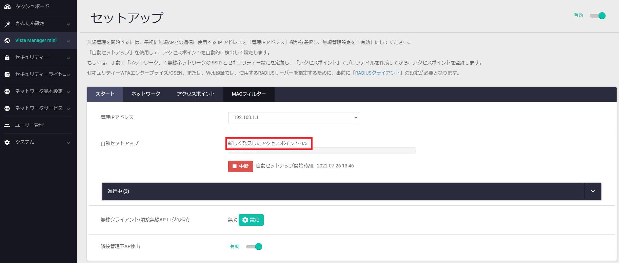Open the 管理IPアドレス dropdown

[x=294, y=118]
